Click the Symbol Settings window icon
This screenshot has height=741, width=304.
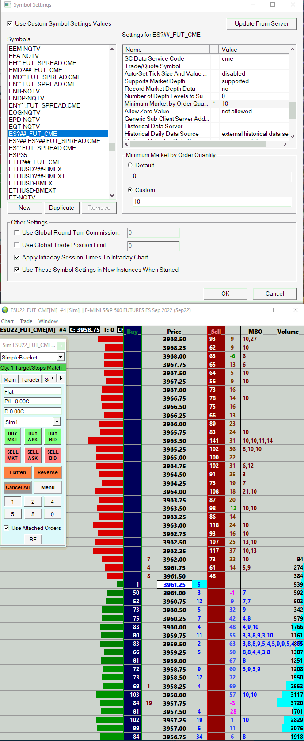(x=8, y=5)
